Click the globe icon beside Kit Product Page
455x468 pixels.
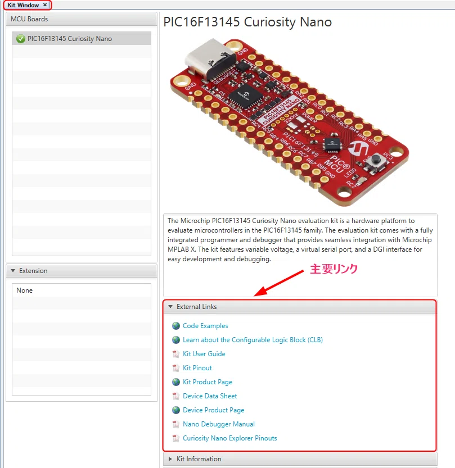click(x=176, y=381)
